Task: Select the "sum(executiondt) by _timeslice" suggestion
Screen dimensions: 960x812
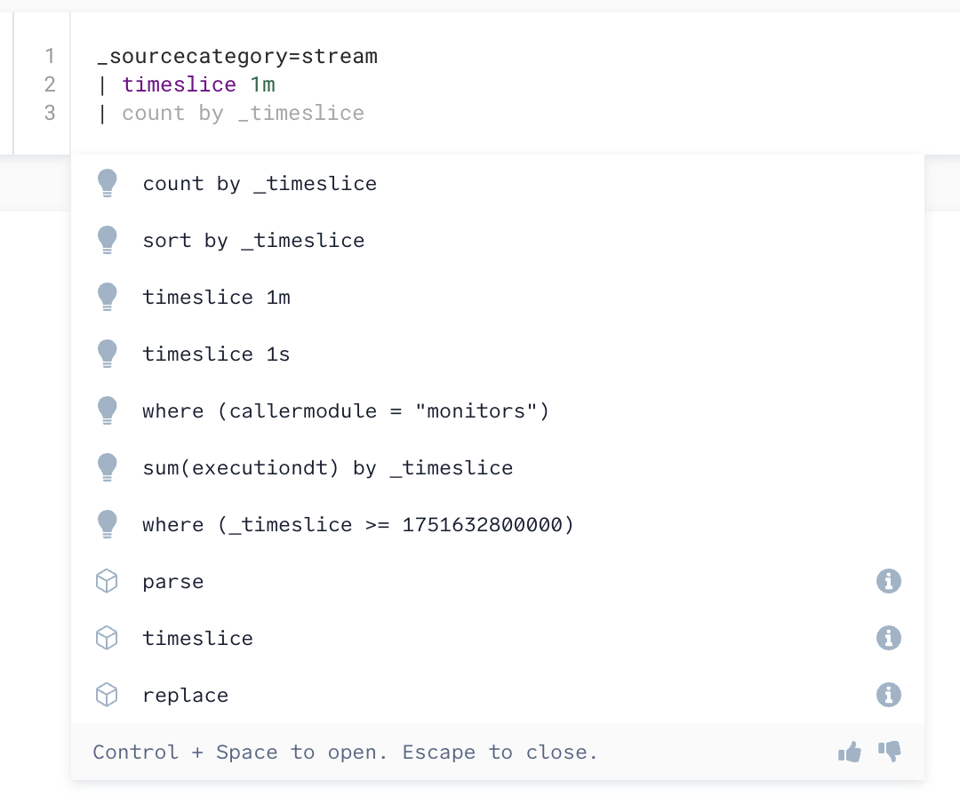Action: pos(328,467)
